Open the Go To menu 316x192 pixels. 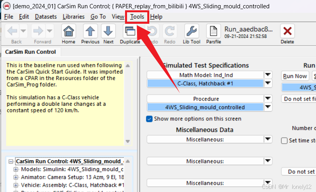(x=98, y=17)
